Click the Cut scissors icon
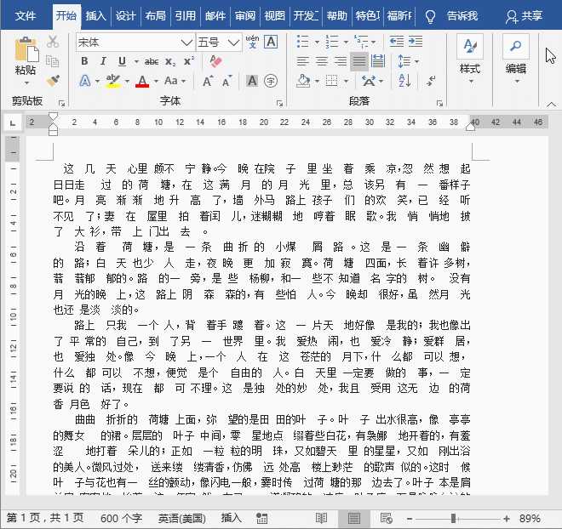562x529 pixels. tap(53, 42)
